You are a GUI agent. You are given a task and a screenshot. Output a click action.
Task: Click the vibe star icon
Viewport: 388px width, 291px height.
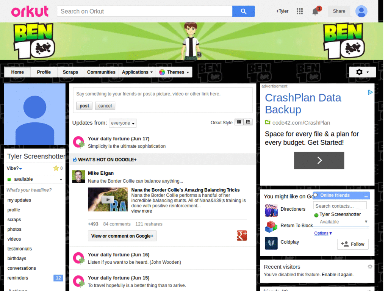tap(56, 168)
